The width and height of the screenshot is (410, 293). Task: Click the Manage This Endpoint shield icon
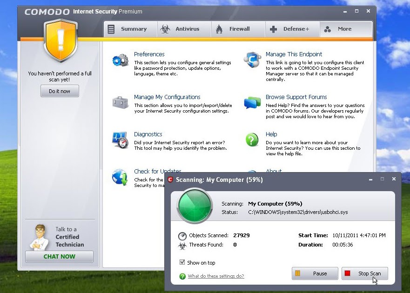pos(252,60)
